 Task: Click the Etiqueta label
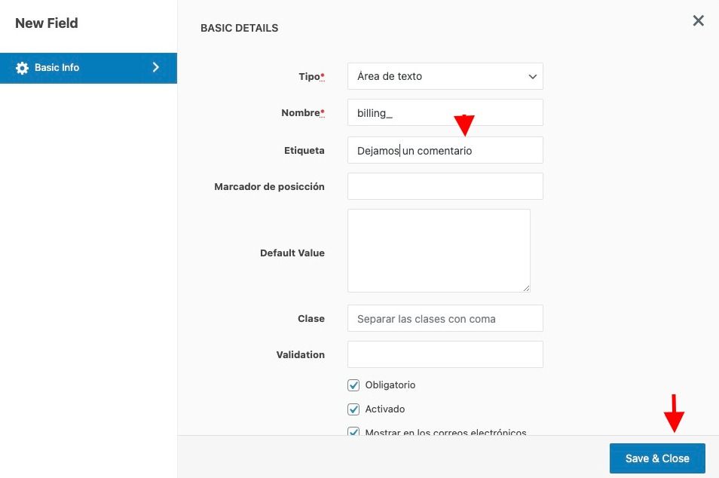click(x=304, y=151)
